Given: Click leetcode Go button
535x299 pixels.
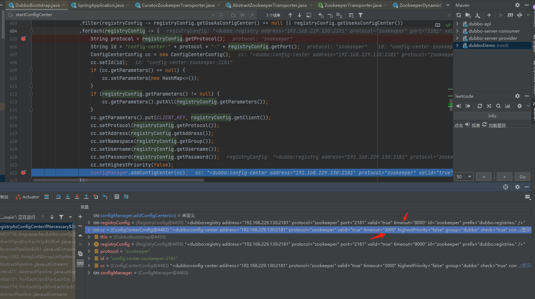Looking at the screenshot, I should tap(522, 177).
